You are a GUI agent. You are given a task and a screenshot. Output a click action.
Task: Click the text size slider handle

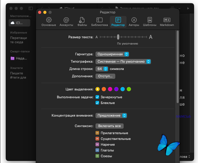(x=118, y=37)
